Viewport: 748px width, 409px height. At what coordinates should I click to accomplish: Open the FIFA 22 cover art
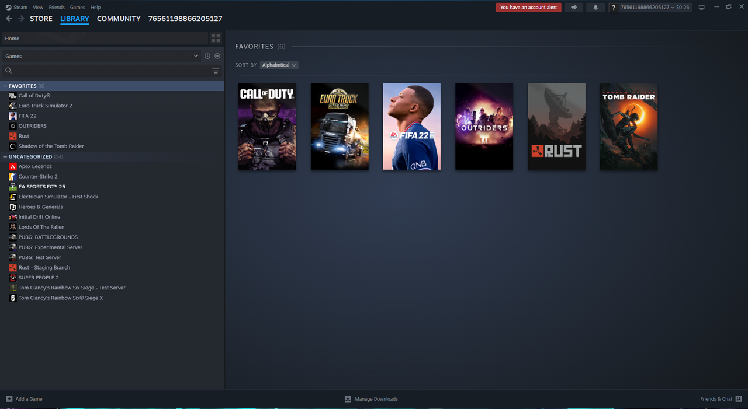412,127
